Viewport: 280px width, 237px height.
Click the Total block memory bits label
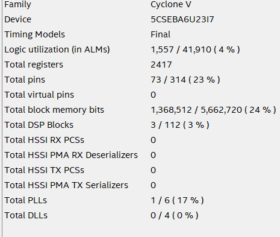click(x=54, y=110)
